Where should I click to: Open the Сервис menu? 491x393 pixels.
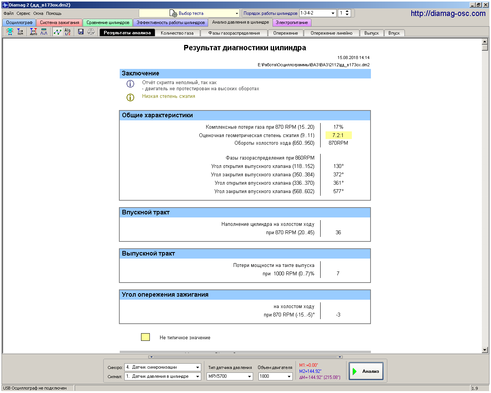(x=23, y=13)
